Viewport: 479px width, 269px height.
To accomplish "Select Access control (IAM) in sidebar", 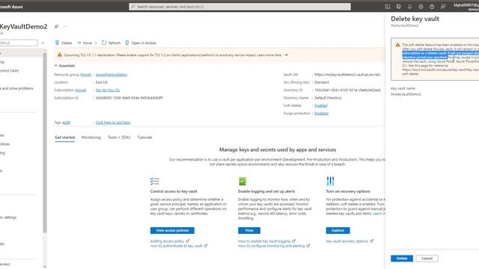I will (9, 71).
